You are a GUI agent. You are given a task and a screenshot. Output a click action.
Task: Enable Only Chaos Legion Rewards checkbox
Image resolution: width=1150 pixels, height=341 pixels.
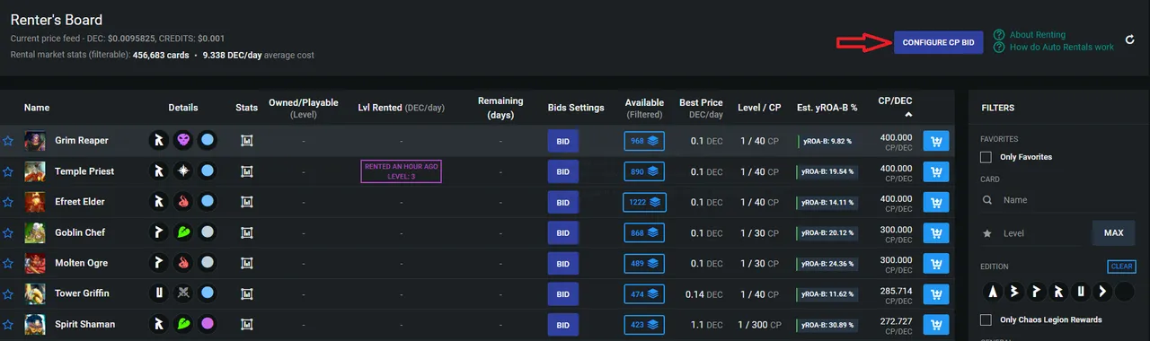coord(986,319)
